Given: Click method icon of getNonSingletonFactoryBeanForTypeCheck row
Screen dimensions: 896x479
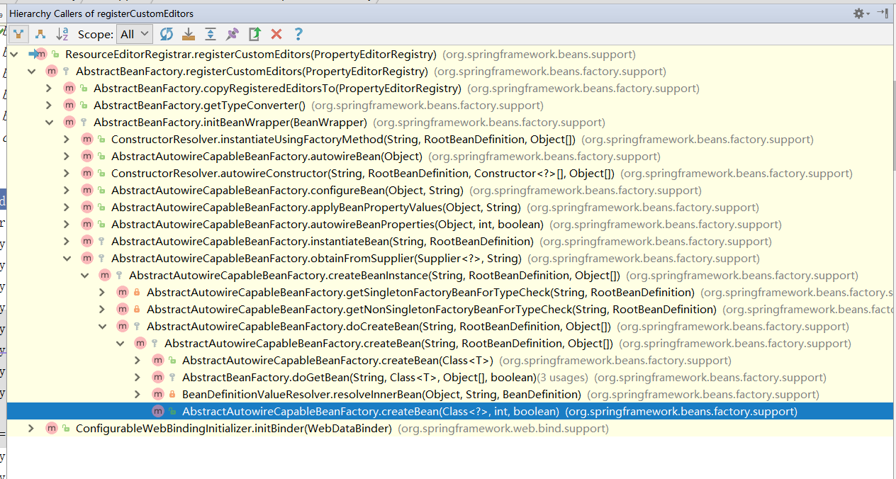Looking at the screenshot, I should pos(122,310).
